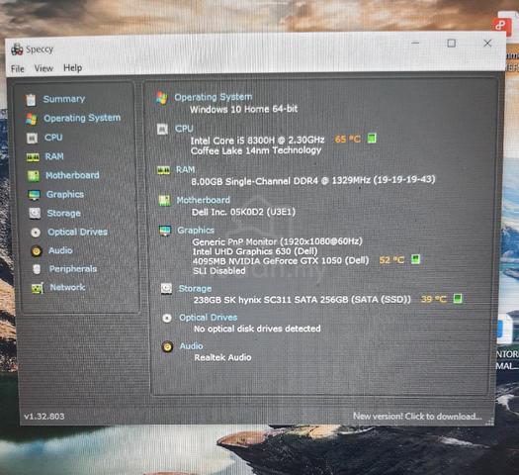Select Peripherals in the sidebar list
The height and width of the screenshot is (475, 519).
coord(73,269)
